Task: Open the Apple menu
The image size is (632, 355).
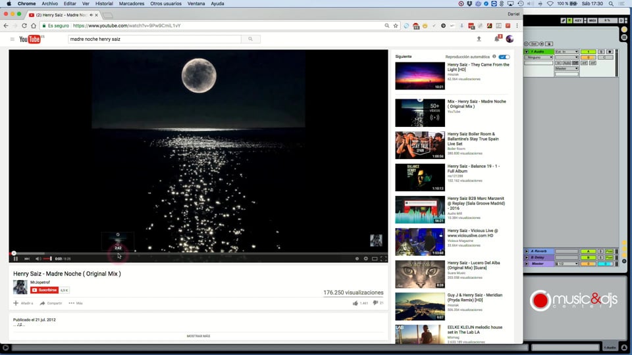Action: (x=9, y=4)
